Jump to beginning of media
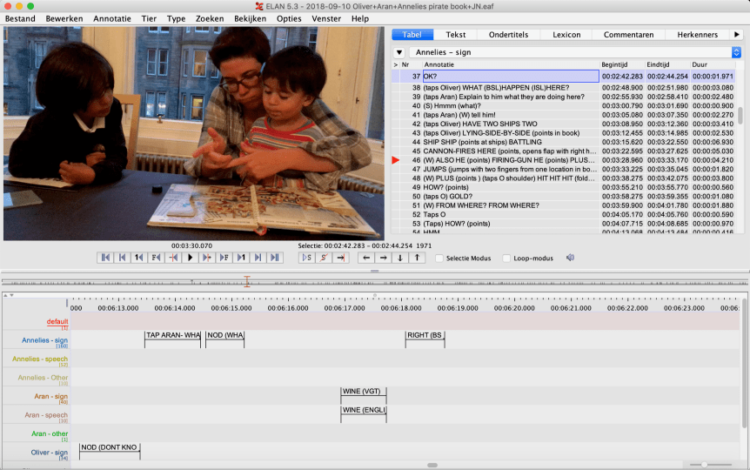Image resolution: width=750 pixels, height=470 pixels. (x=106, y=258)
